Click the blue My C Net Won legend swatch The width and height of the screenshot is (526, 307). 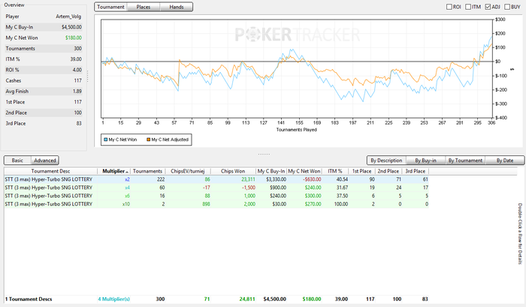tap(105, 139)
